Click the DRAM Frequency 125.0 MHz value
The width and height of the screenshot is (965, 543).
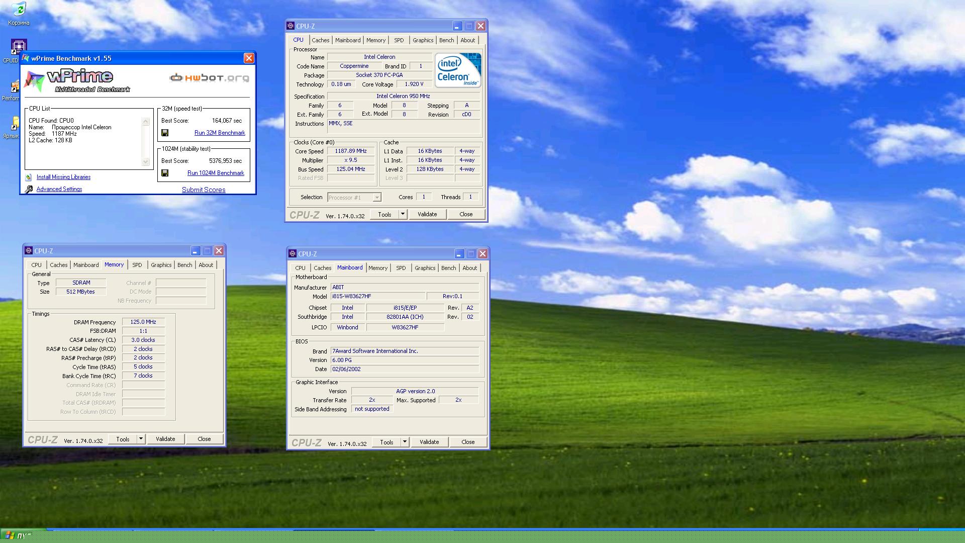coord(143,322)
